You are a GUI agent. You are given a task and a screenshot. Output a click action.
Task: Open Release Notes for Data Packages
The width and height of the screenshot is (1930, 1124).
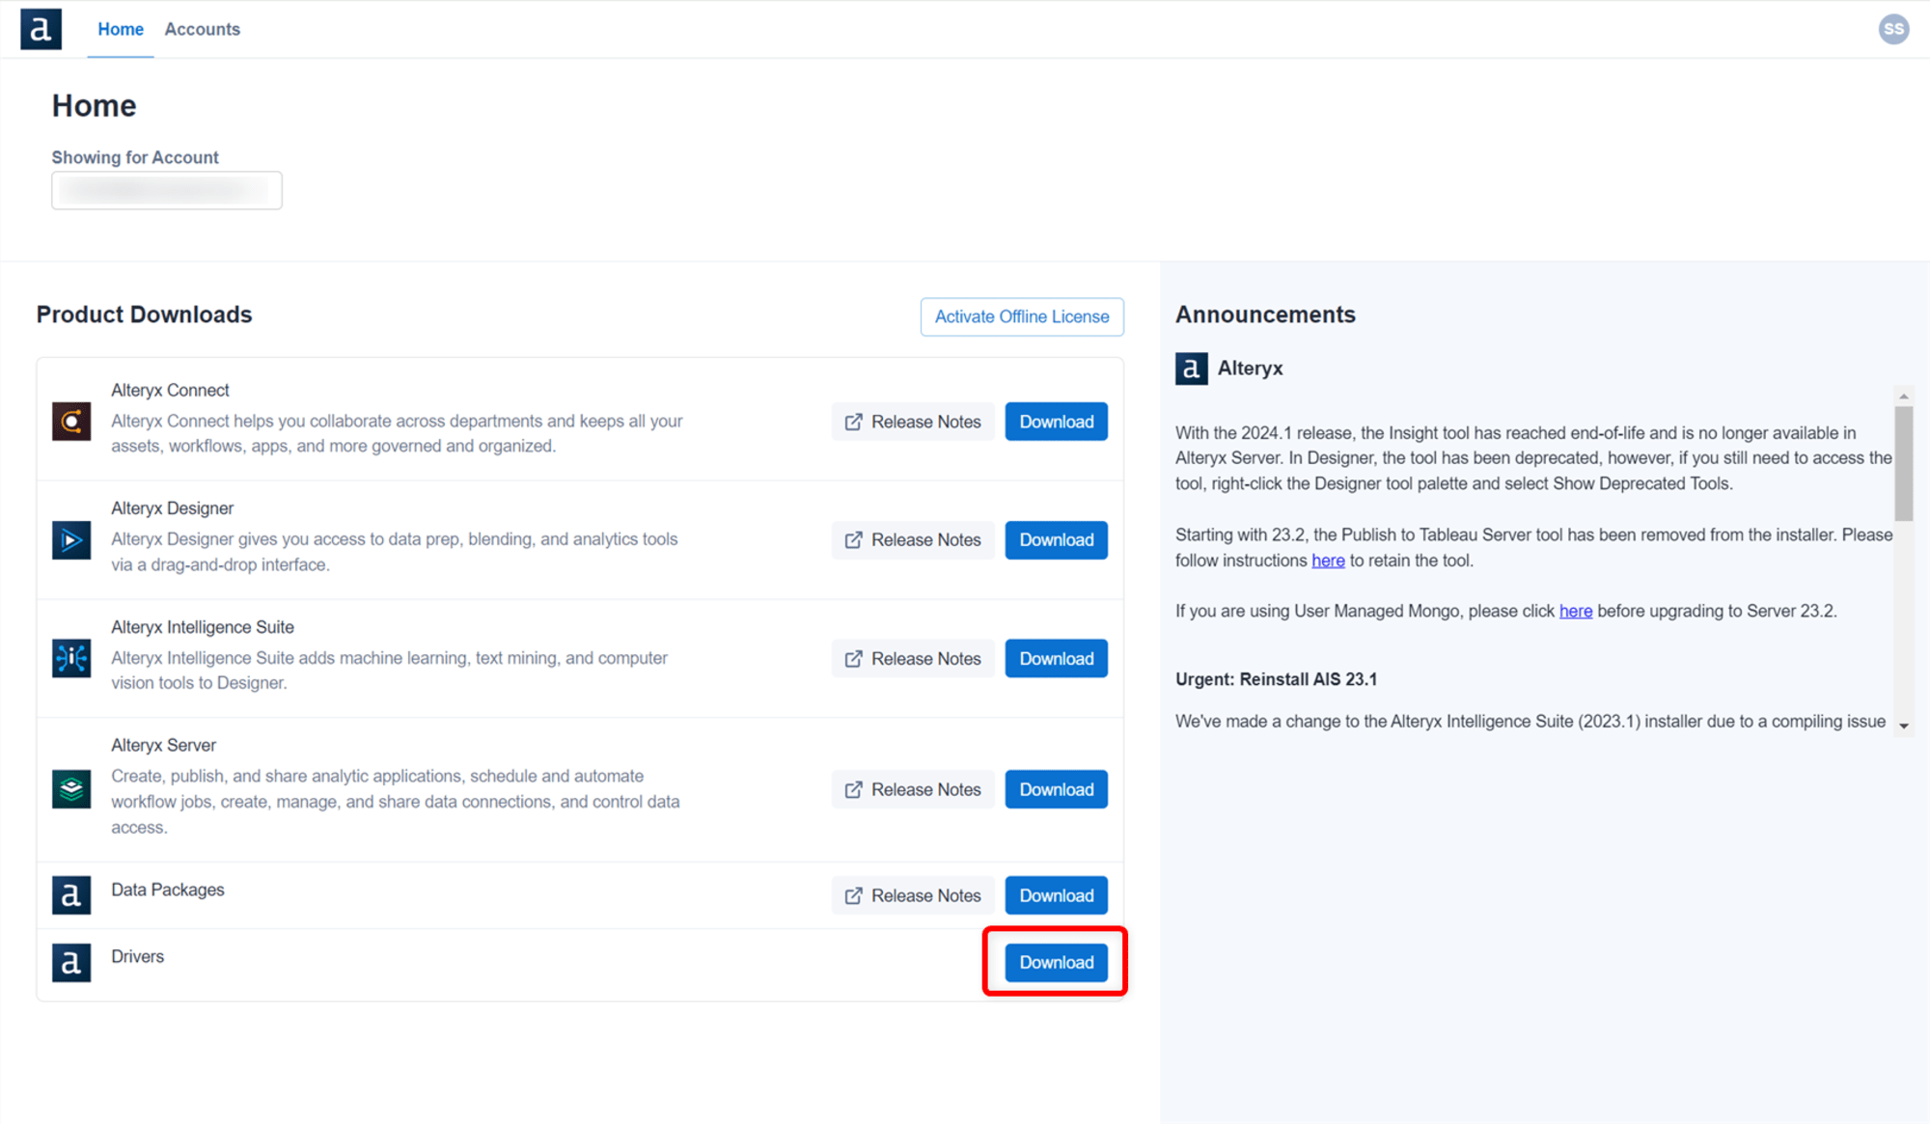coord(913,895)
